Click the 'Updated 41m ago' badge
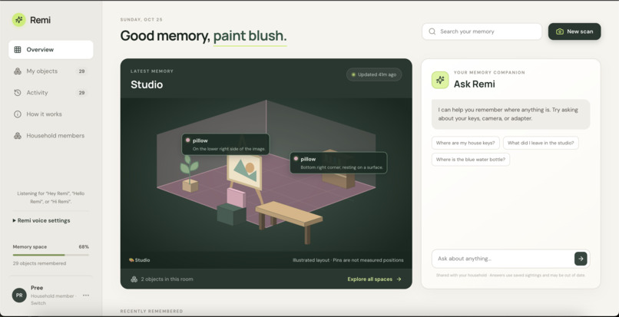Screen dimensions: 619x317 click(374, 74)
